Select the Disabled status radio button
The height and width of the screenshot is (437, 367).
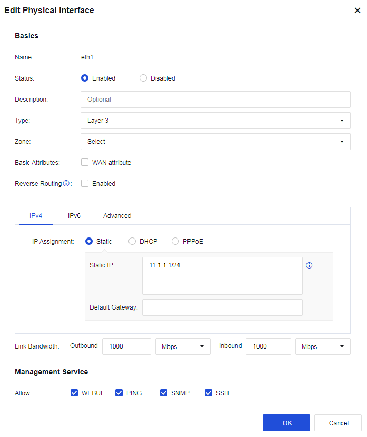click(143, 78)
